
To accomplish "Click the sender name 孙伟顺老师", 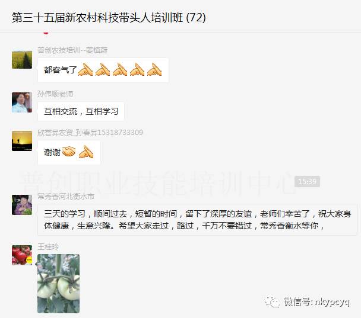I will 55,94.
